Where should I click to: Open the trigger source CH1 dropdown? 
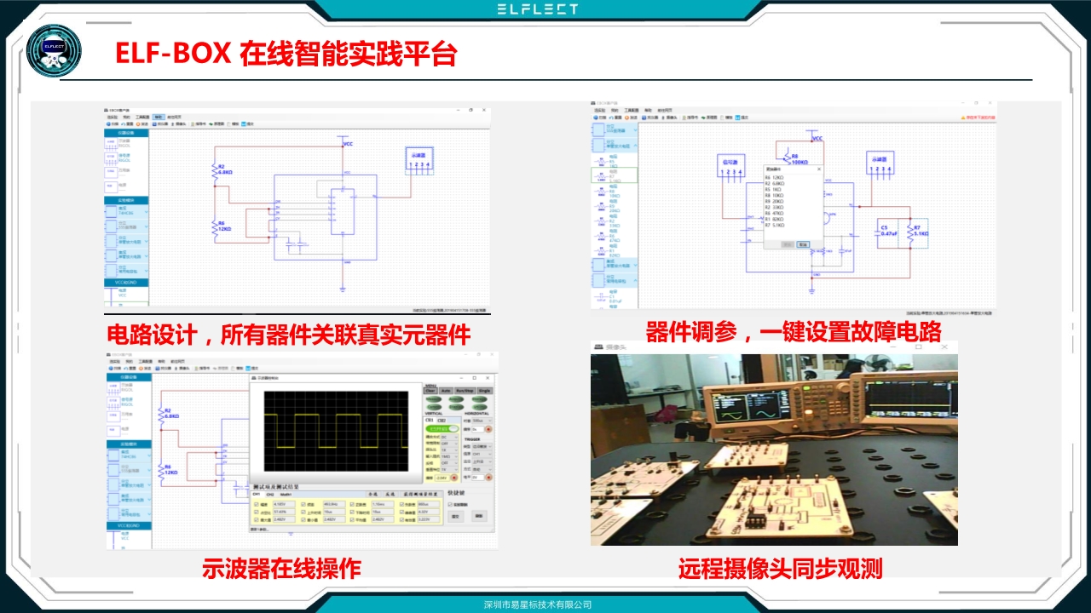(x=482, y=454)
